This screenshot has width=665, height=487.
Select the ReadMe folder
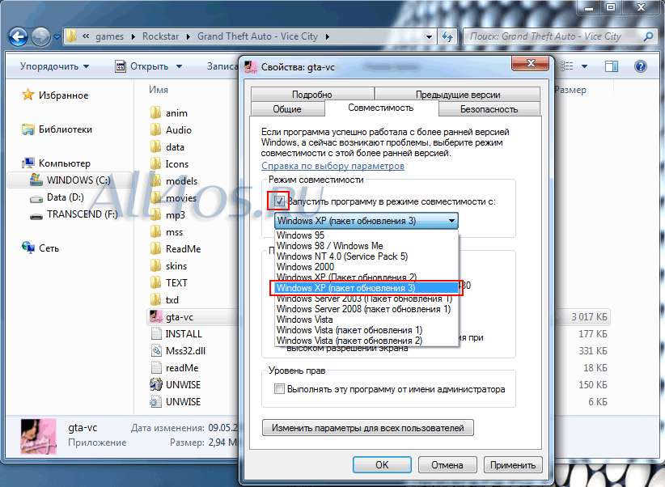tap(176, 249)
